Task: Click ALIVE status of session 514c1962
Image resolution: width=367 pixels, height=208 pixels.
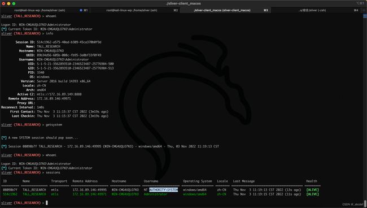Action: click(x=312, y=194)
